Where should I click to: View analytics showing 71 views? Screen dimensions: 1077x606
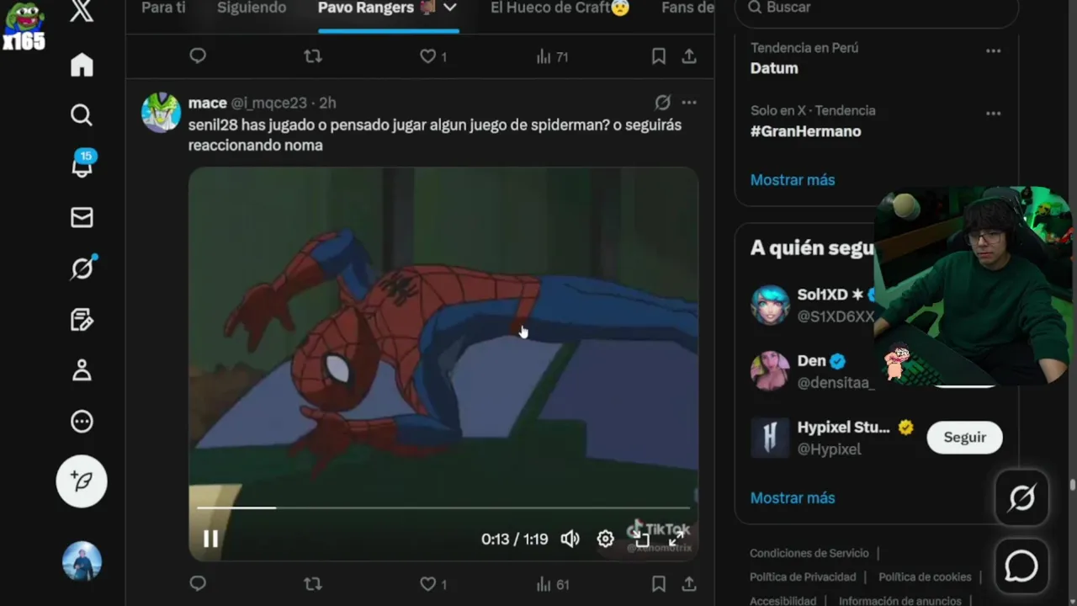pyautogui.click(x=552, y=56)
